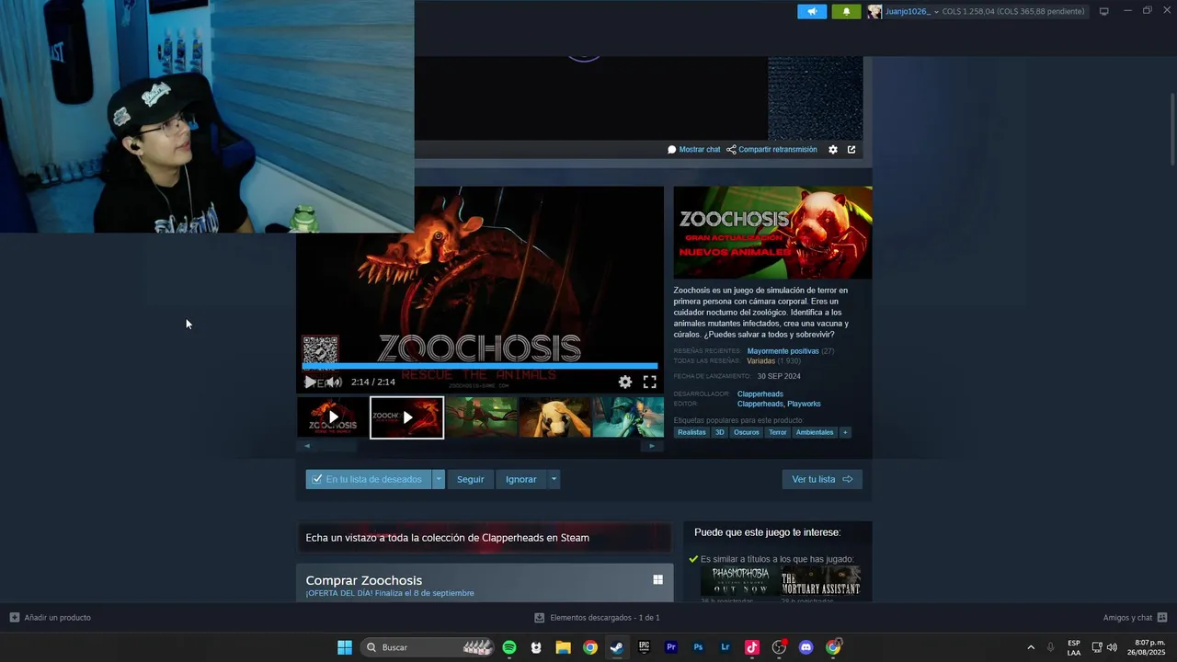This screenshot has height=662, width=1177.
Task: Click the Oscuros tag
Action: 747,432
